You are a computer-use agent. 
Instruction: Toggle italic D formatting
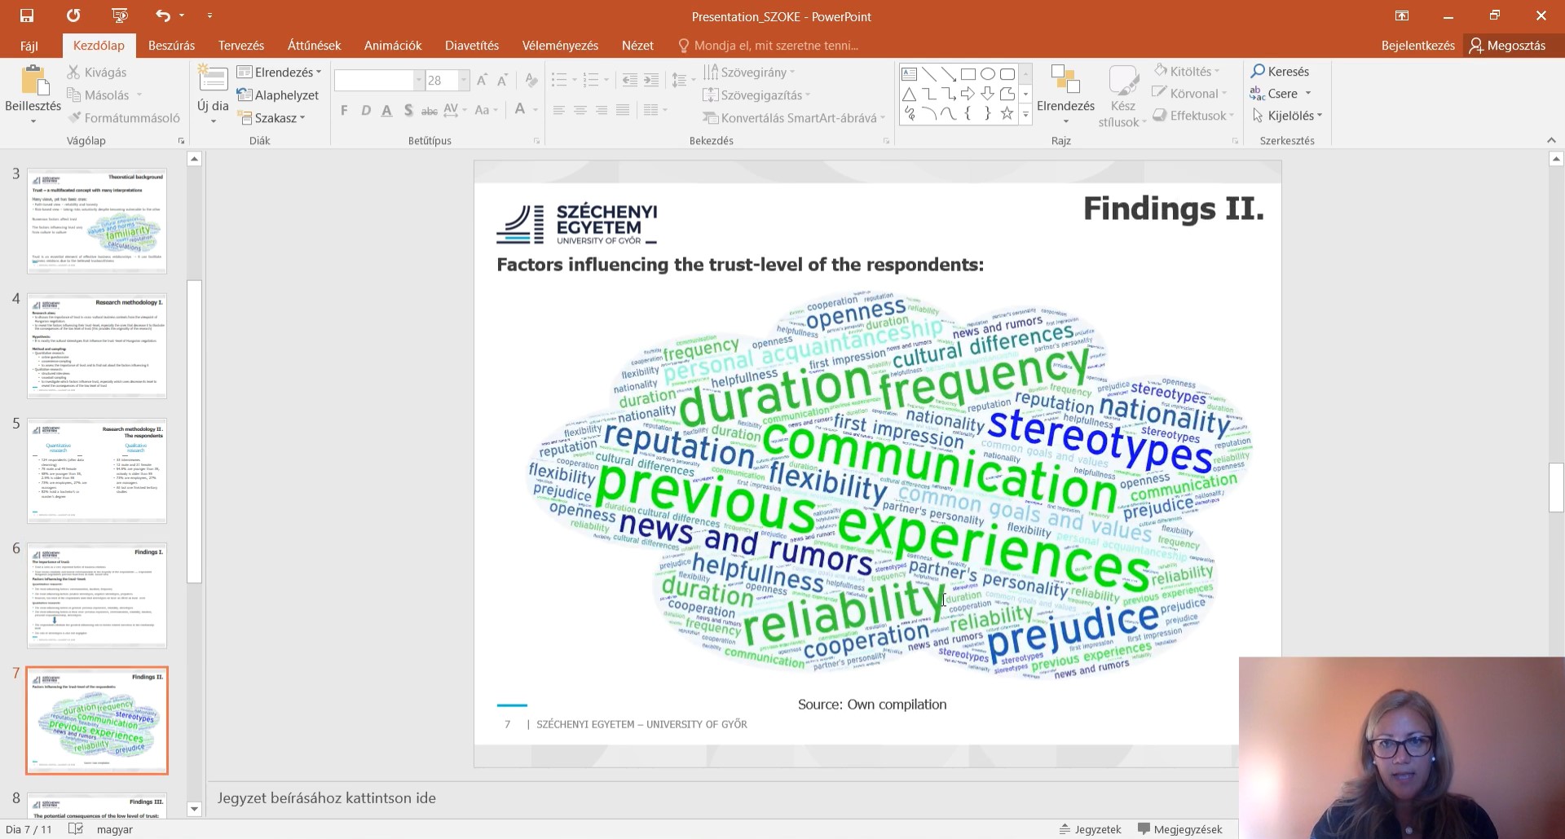(365, 110)
